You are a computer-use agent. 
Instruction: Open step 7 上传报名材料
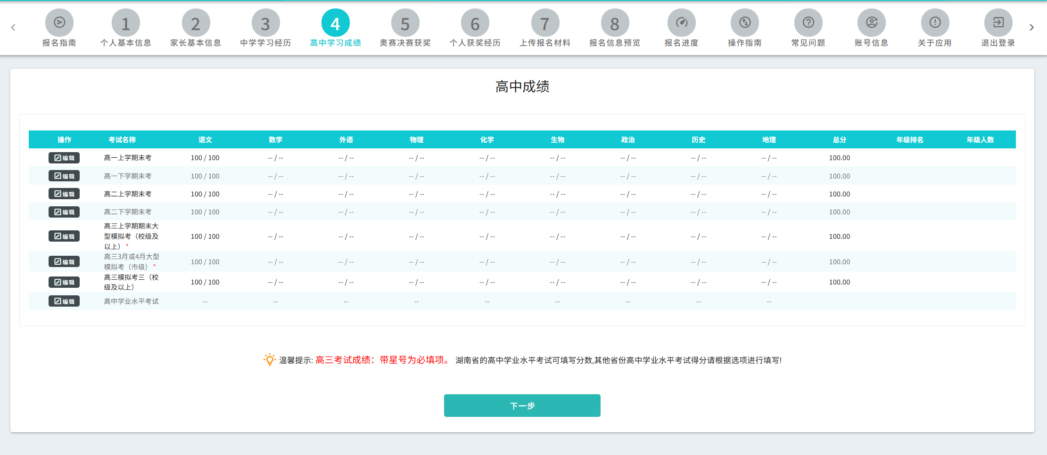[545, 24]
